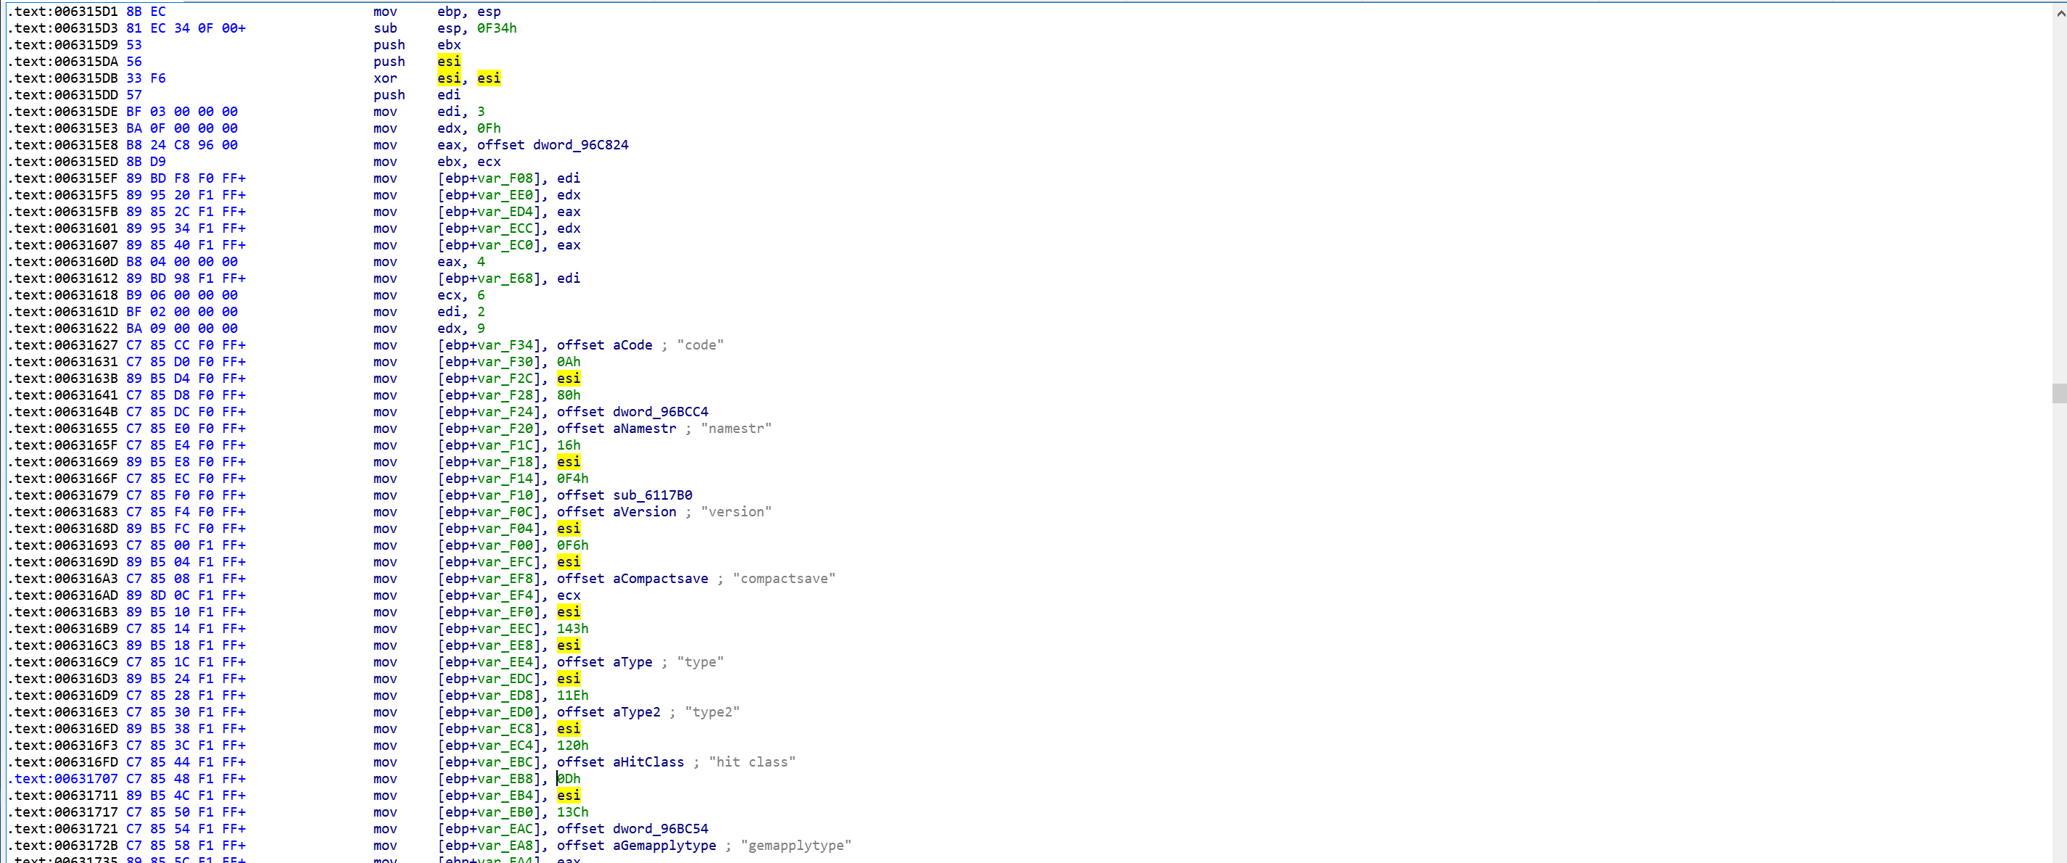Screen dimensions: 2067x863
Task: Click var_F08 in mov instruction
Action: (x=505, y=178)
